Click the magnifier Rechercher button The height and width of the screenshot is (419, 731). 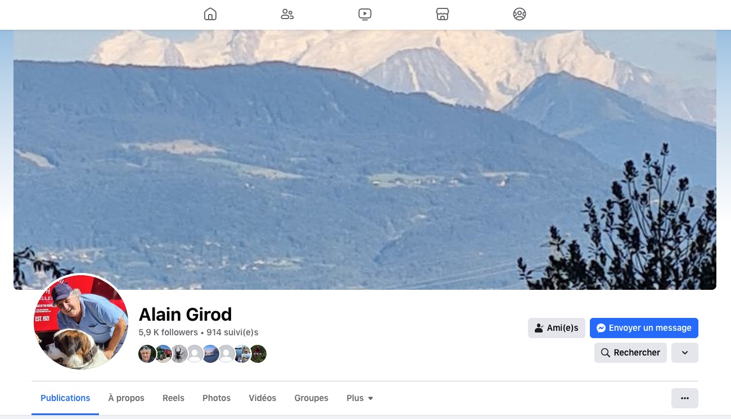(x=630, y=353)
